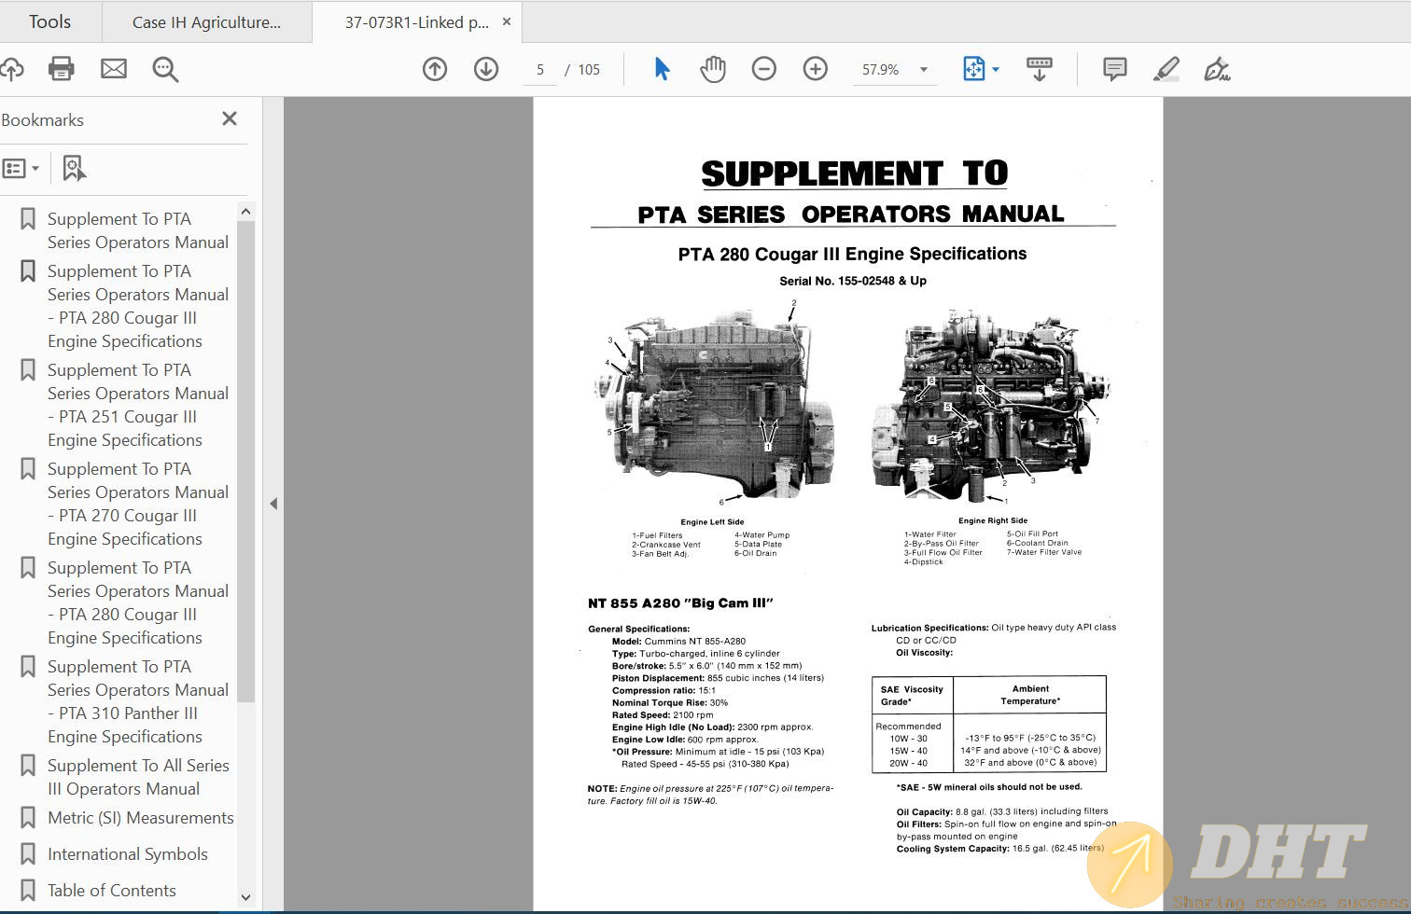Click the bookmarks panel scrollbar thumb
Viewport: 1411px width, 914px height.
point(245,462)
